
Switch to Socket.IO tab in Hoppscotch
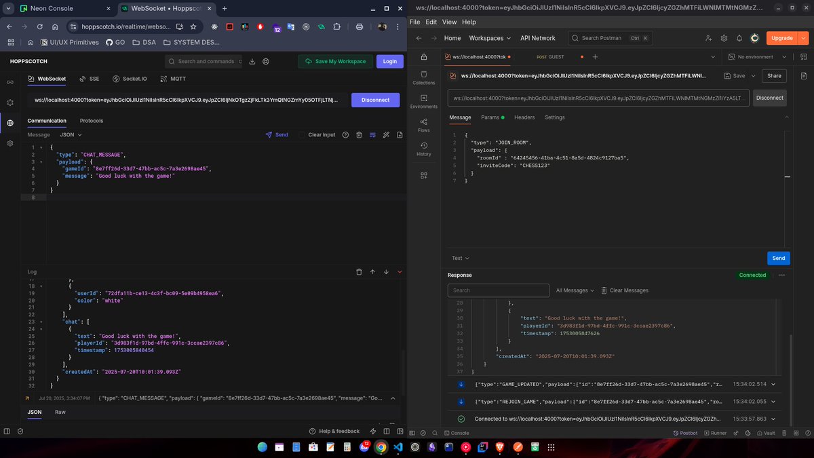[130, 79]
